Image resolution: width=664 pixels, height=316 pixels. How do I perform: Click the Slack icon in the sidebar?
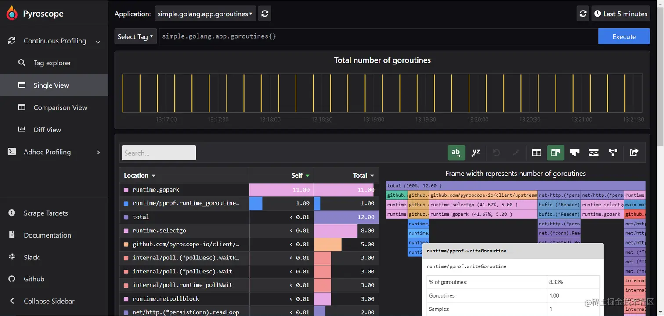(12, 257)
